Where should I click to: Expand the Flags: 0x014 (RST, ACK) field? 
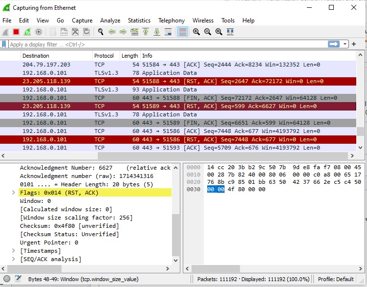pyautogui.click(x=14, y=193)
